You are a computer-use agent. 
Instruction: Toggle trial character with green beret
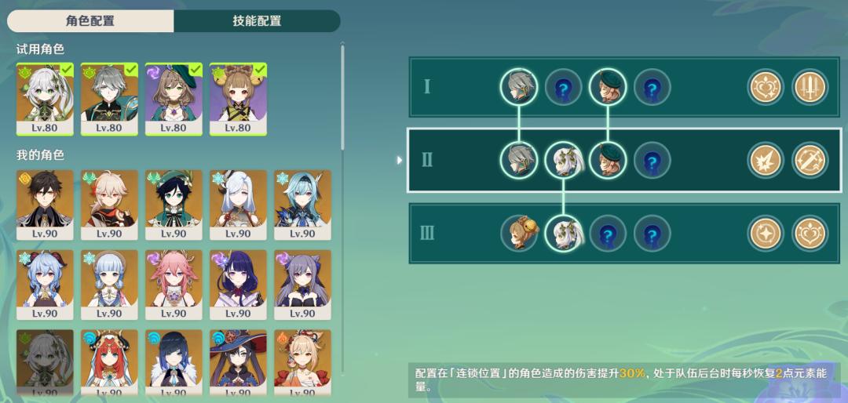coord(174,99)
